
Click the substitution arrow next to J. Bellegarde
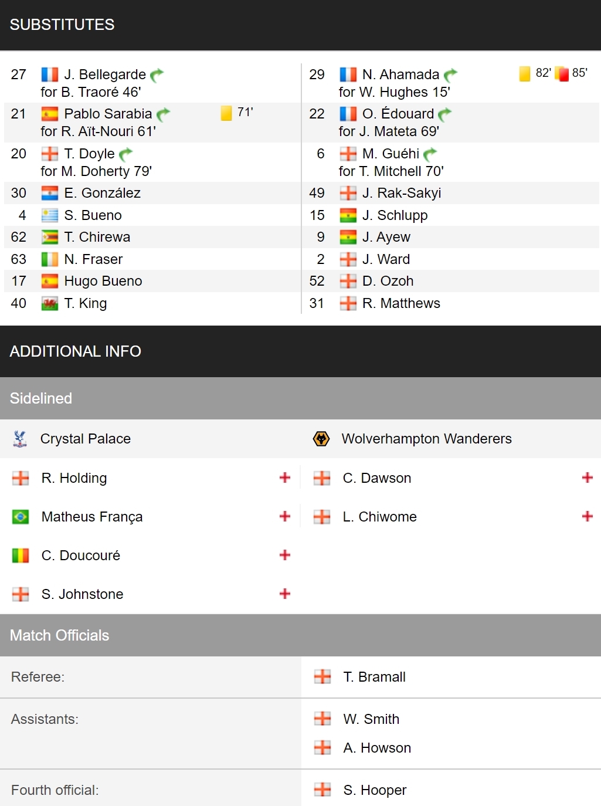coord(157,75)
